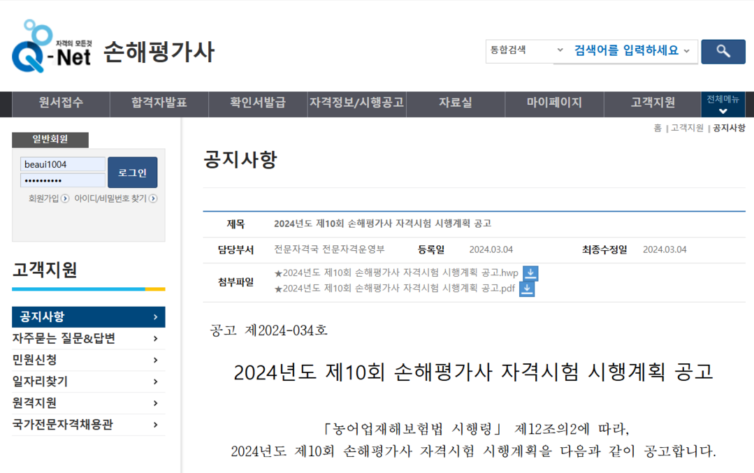Focus the password input field

(x=62, y=181)
